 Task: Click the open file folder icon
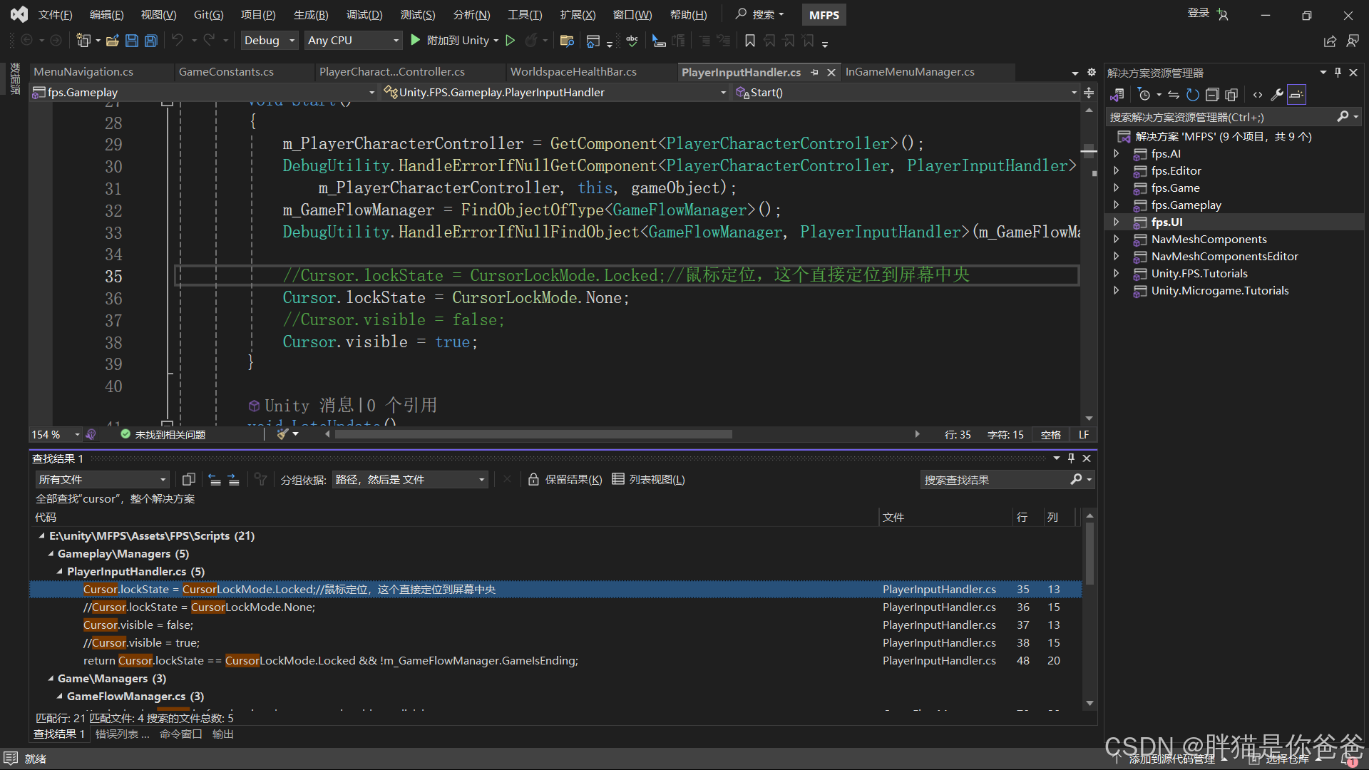(112, 41)
